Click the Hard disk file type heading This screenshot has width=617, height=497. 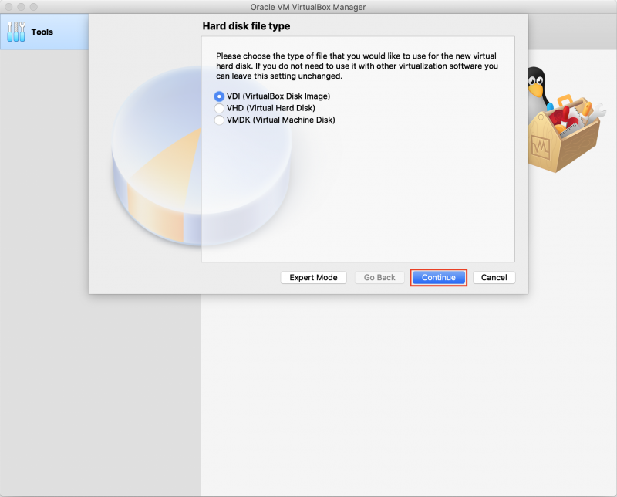[246, 26]
